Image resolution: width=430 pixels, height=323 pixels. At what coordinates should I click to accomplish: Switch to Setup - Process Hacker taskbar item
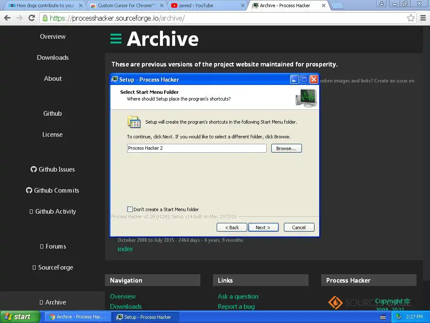[146, 317]
